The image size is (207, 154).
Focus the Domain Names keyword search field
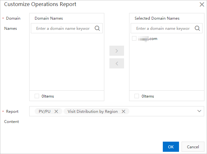pos(63,29)
